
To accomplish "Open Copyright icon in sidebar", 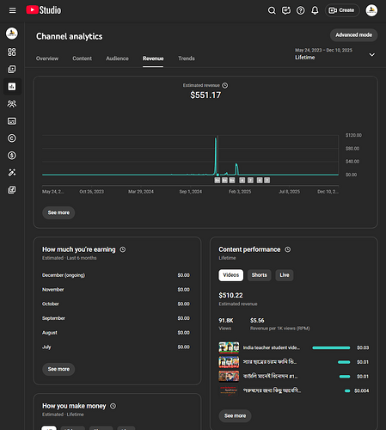I will click(x=12, y=138).
